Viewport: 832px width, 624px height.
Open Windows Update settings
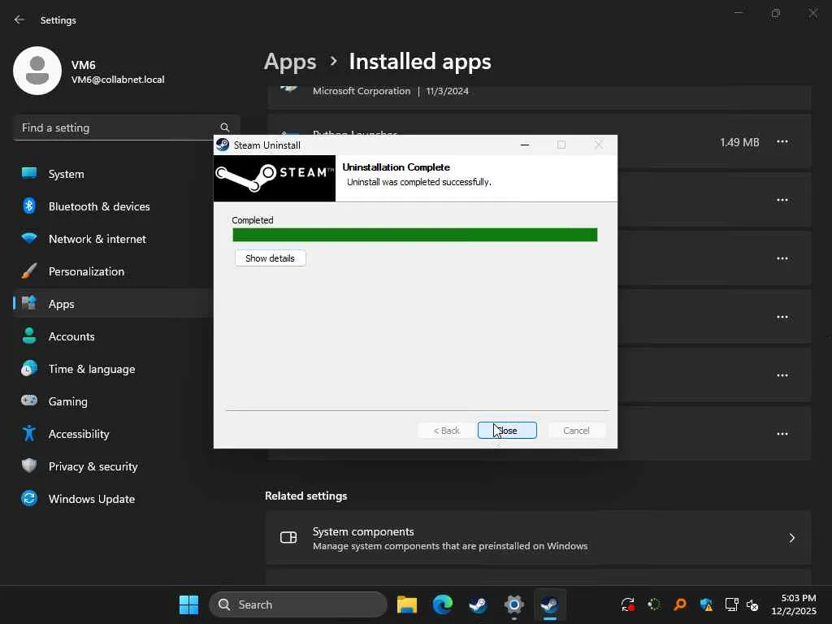[x=113, y=499]
